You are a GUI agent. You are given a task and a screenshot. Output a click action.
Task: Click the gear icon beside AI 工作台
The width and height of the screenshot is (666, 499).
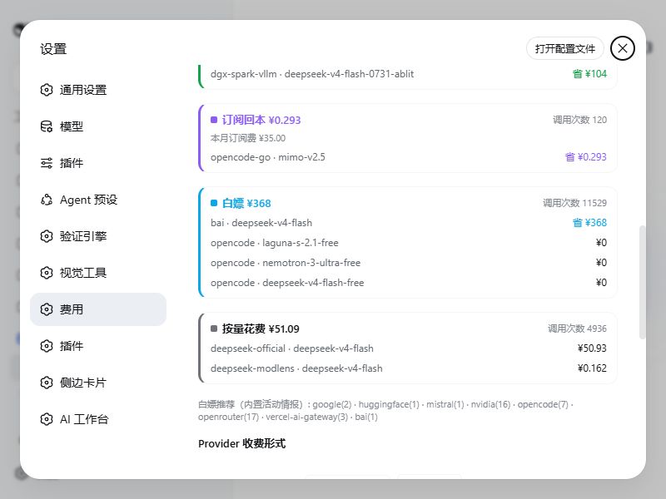pyautogui.click(x=47, y=419)
